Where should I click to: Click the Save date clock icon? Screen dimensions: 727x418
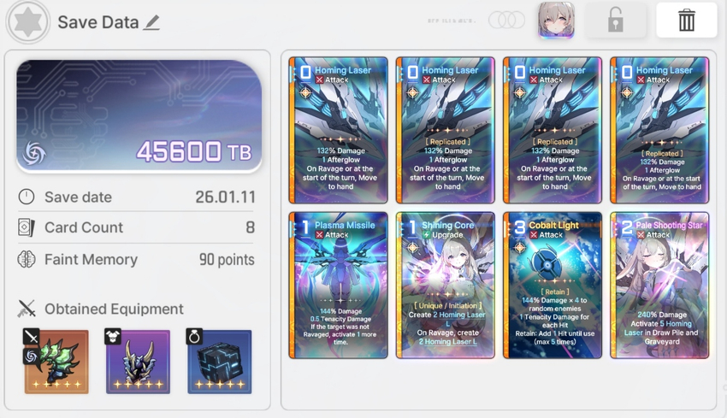[x=26, y=197]
